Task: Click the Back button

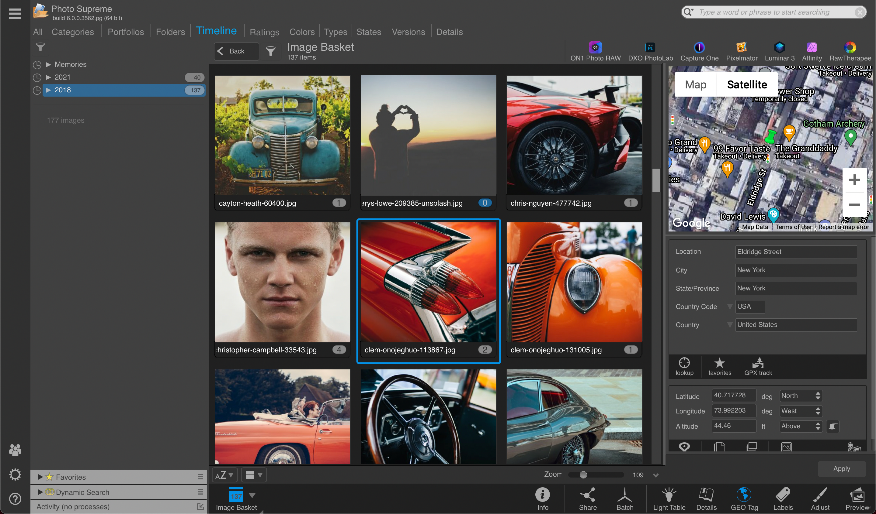Action: click(x=236, y=51)
